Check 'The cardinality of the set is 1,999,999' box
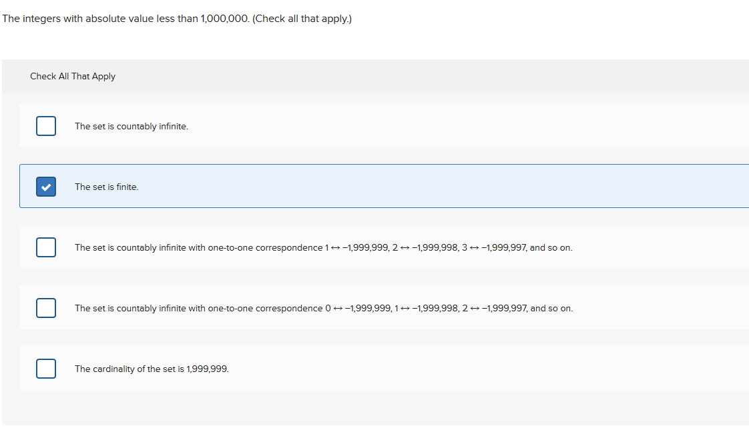The height and width of the screenshot is (436, 749). pos(46,368)
